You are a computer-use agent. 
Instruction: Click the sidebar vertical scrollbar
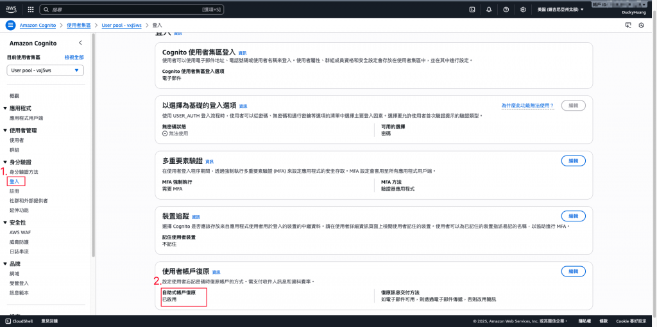[94, 147]
